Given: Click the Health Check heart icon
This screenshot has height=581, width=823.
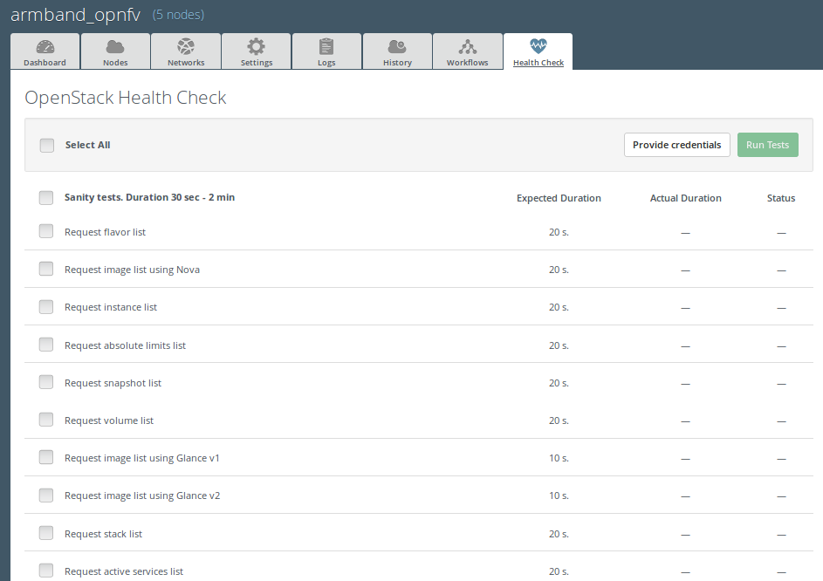Looking at the screenshot, I should tap(538, 46).
